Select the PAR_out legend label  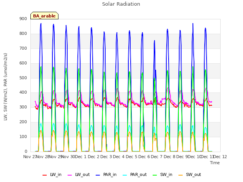pos(138,175)
